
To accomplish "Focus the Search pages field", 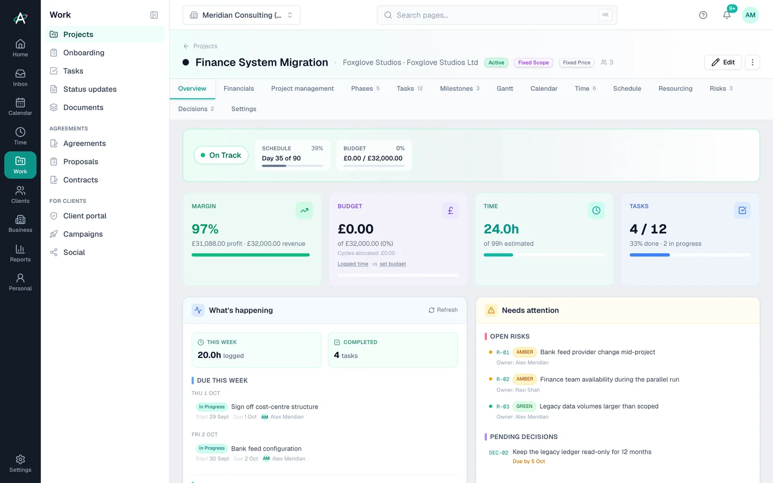I will 497,15.
